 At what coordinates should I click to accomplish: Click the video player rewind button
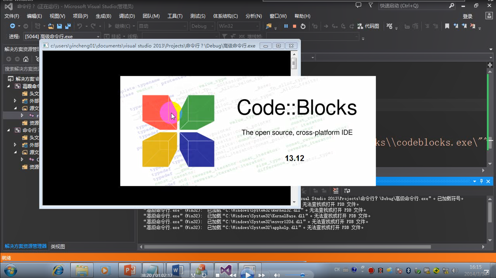(x=233, y=275)
